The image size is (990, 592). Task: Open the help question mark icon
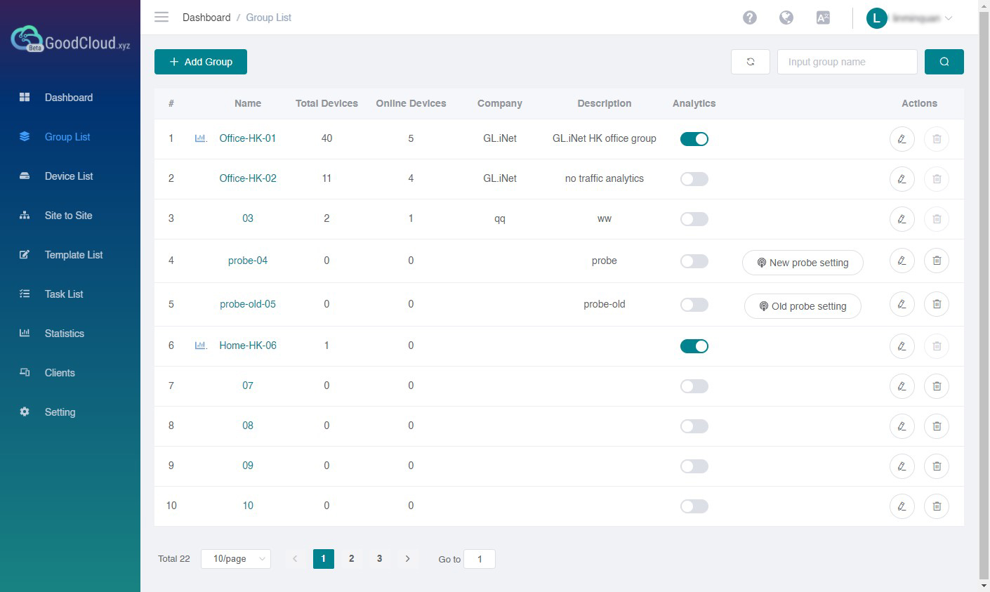tap(750, 18)
